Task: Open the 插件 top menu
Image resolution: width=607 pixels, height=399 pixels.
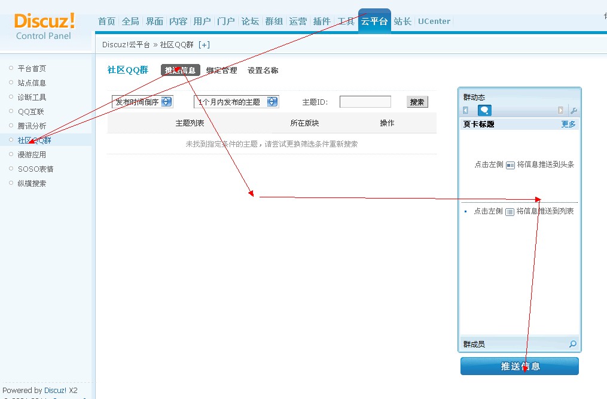Action: pyautogui.click(x=322, y=22)
